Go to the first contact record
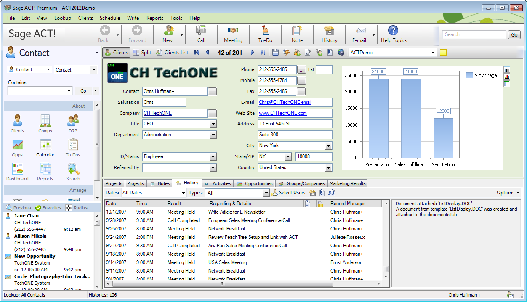Screen dimensions: 527x302 (x=197, y=53)
